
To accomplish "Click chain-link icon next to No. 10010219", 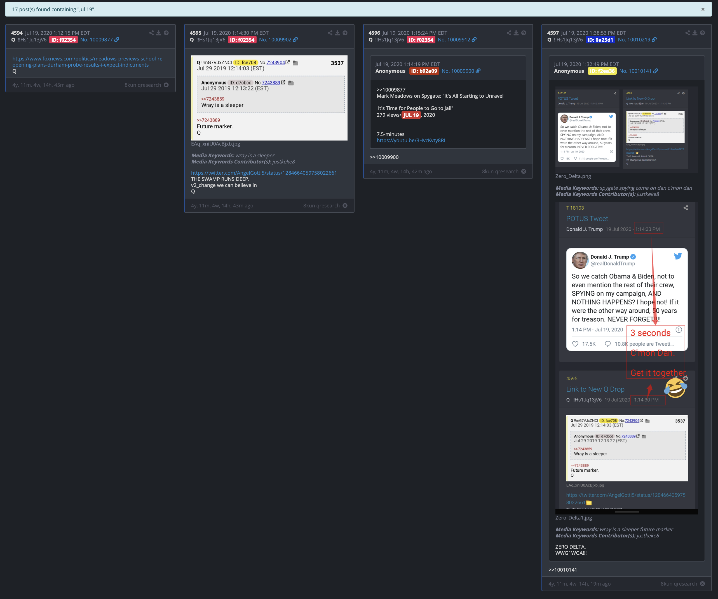I will [654, 40].
